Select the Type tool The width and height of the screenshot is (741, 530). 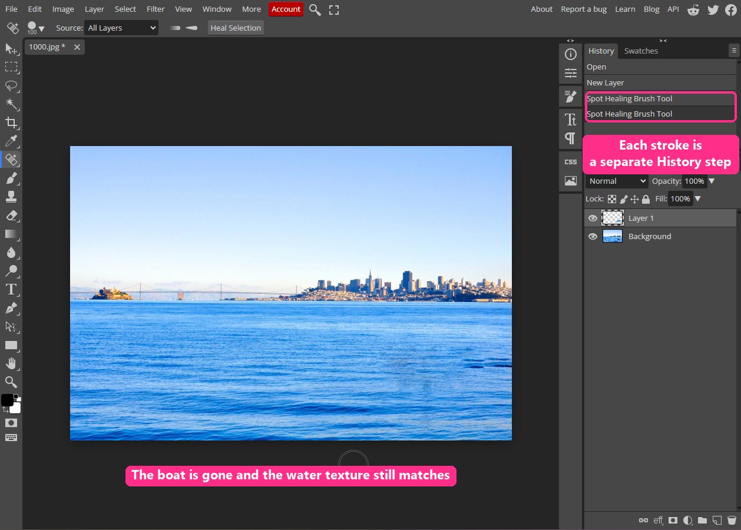[x=11, y=289]
